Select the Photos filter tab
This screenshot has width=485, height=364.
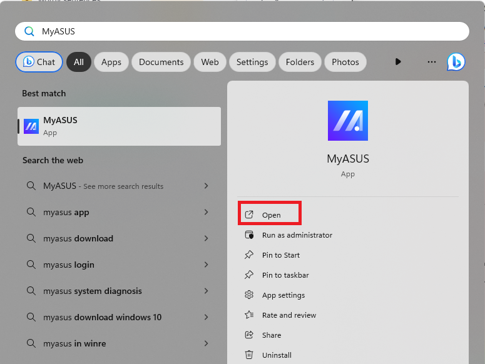345,62
